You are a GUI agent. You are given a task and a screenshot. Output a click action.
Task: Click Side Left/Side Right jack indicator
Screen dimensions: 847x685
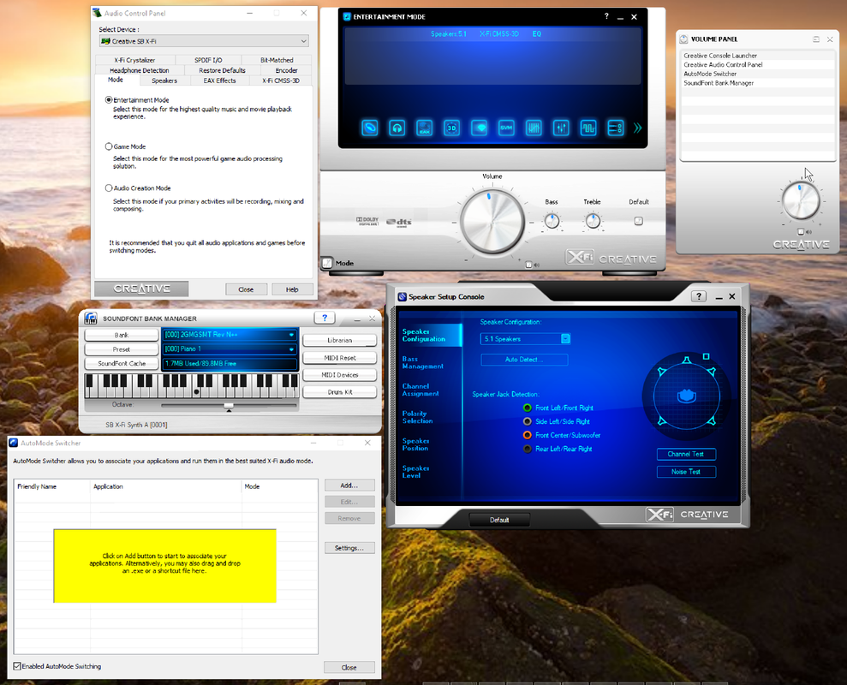(x=528, y=421)
